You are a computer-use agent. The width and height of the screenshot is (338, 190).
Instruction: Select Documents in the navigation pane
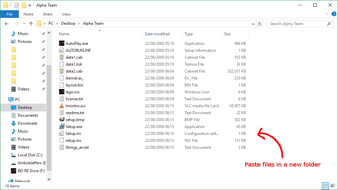click(x=24, y=115)
